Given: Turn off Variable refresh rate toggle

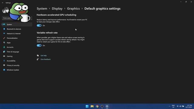Looking at the screenshot, I should (x=39, y=45).
